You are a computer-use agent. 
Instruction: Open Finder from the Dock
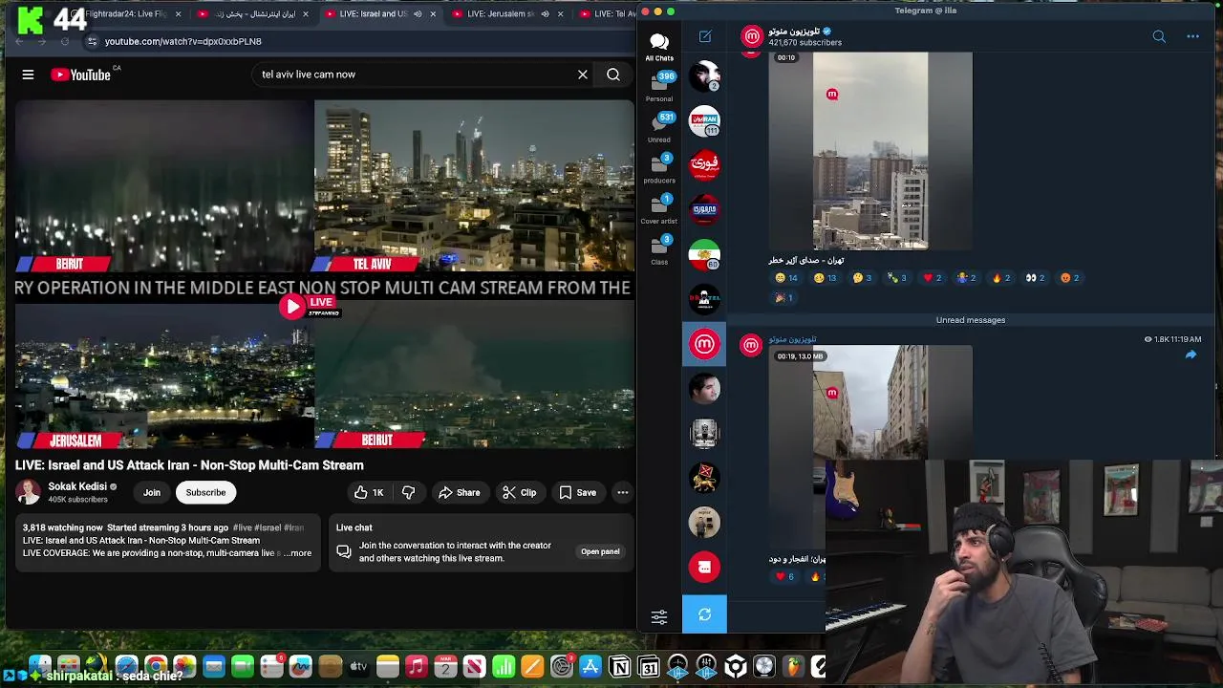coord(40,666)
